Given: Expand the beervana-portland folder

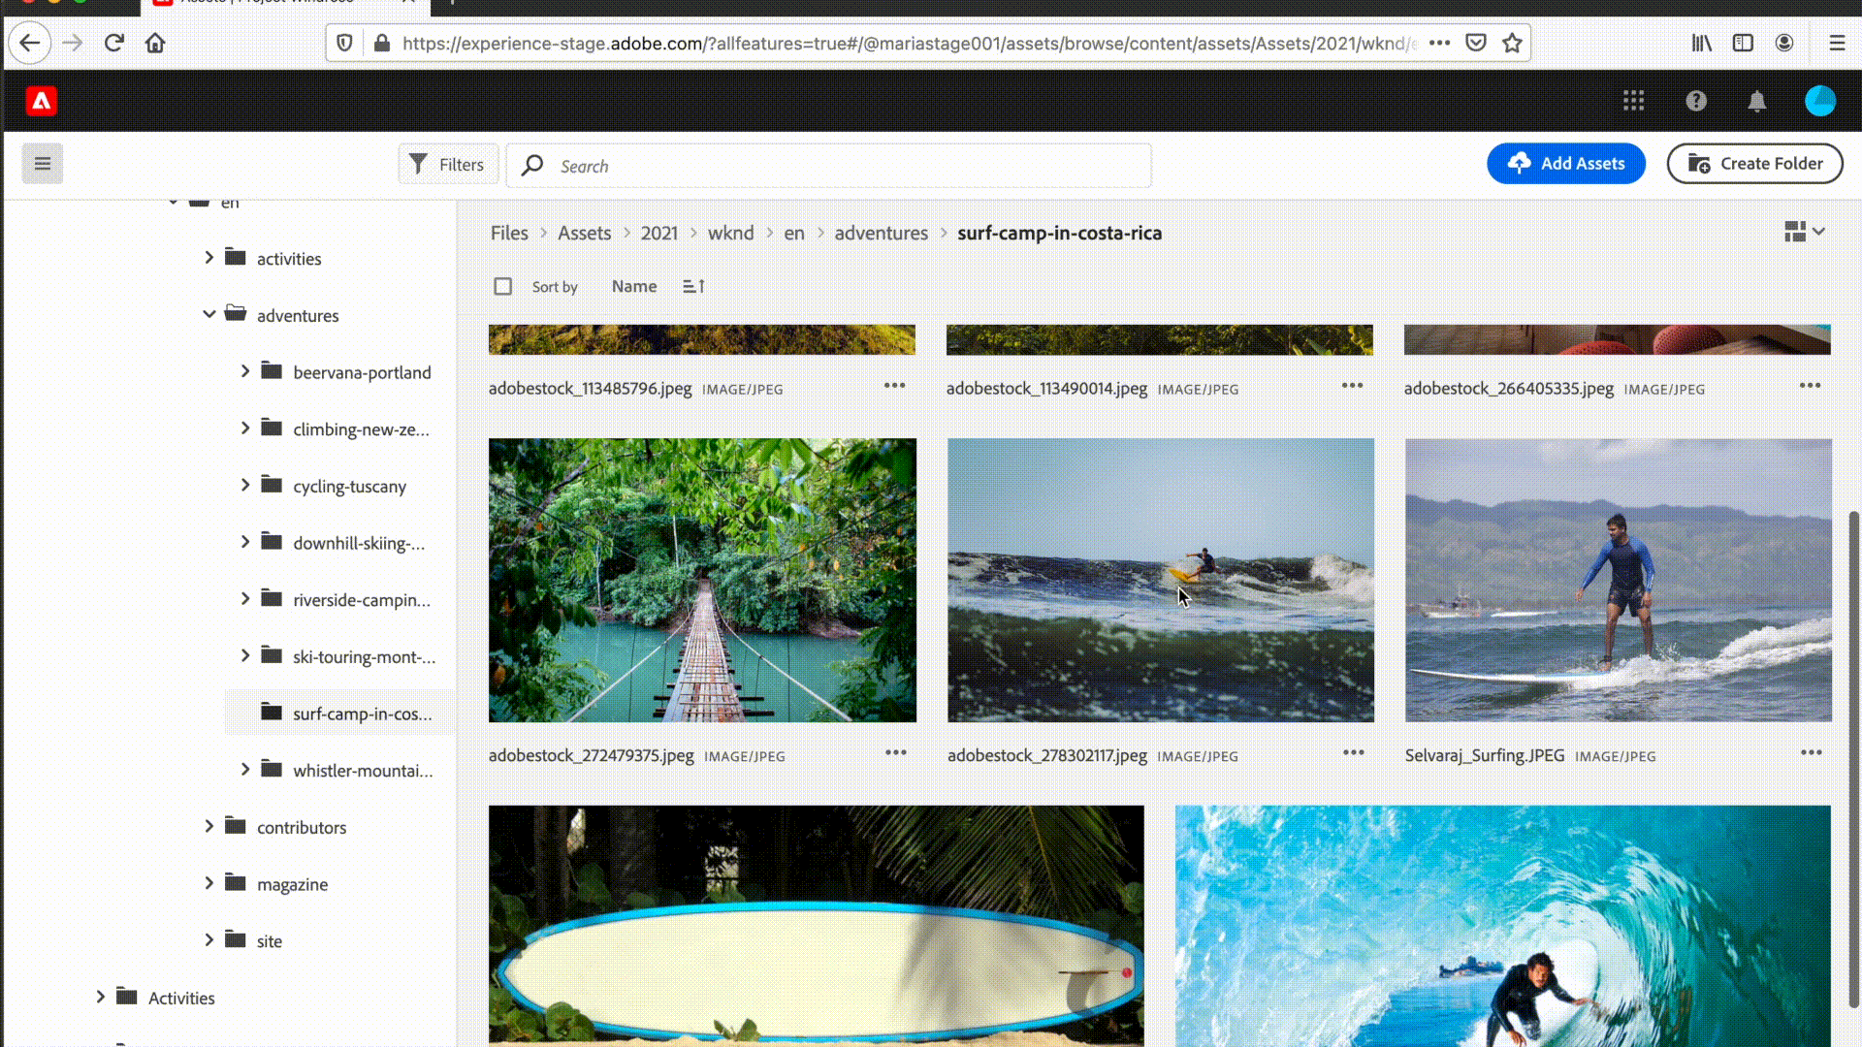Looking at the screenshot, I should 245,371.
